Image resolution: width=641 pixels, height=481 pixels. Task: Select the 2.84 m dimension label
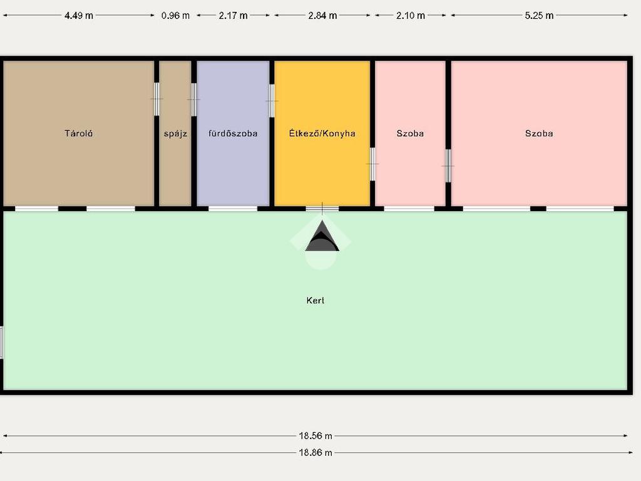(322, 16)
